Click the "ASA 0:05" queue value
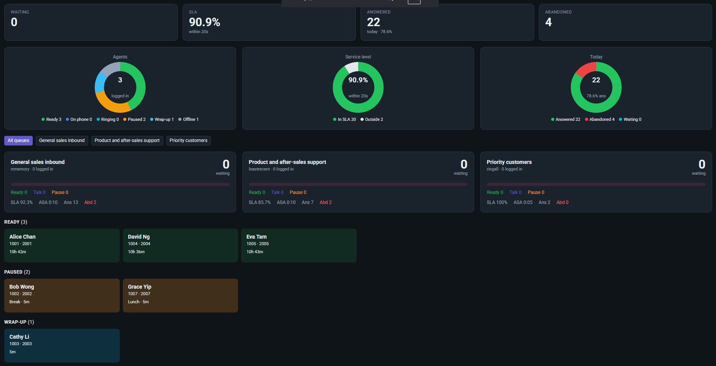716x366 pixels. click(523, 202)
